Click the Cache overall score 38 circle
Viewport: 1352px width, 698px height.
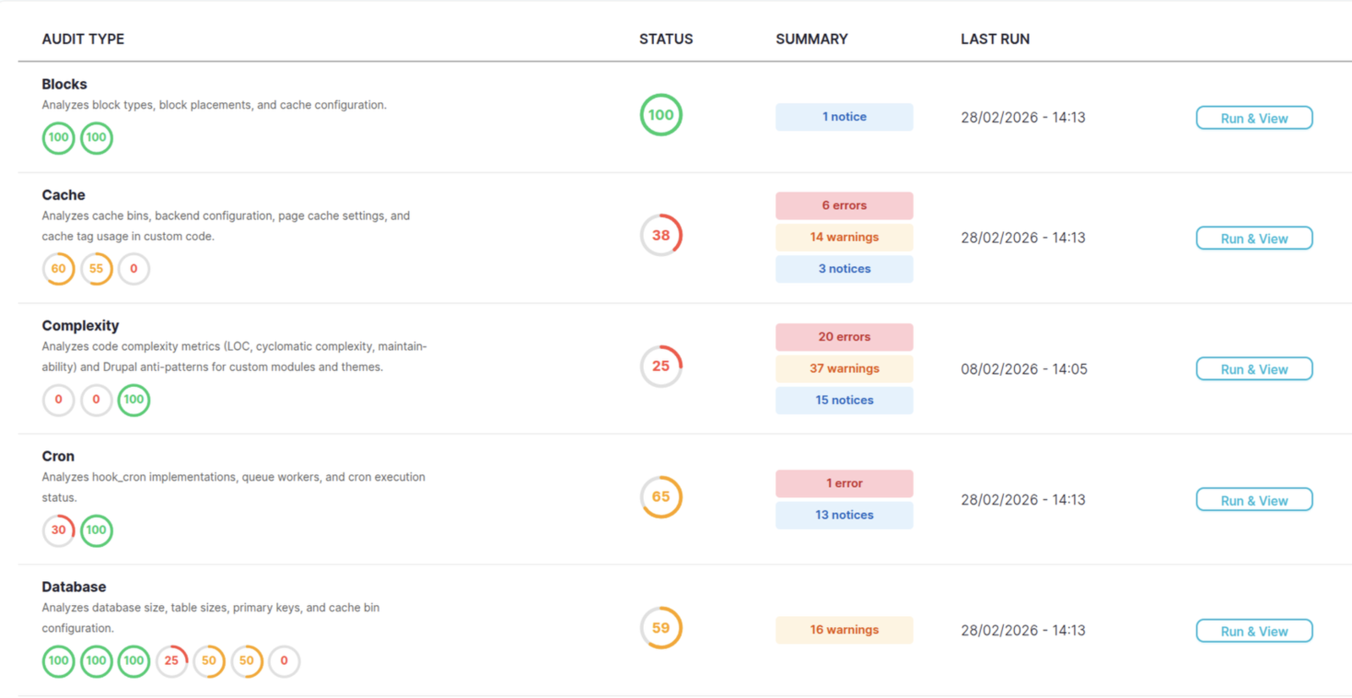(661, 235)
